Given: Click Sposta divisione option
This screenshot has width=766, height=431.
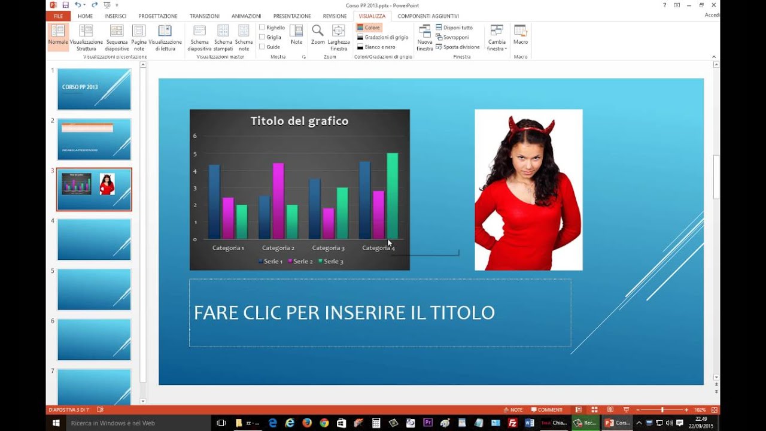Looking at the screenshot, I should (x=458, y=47).
